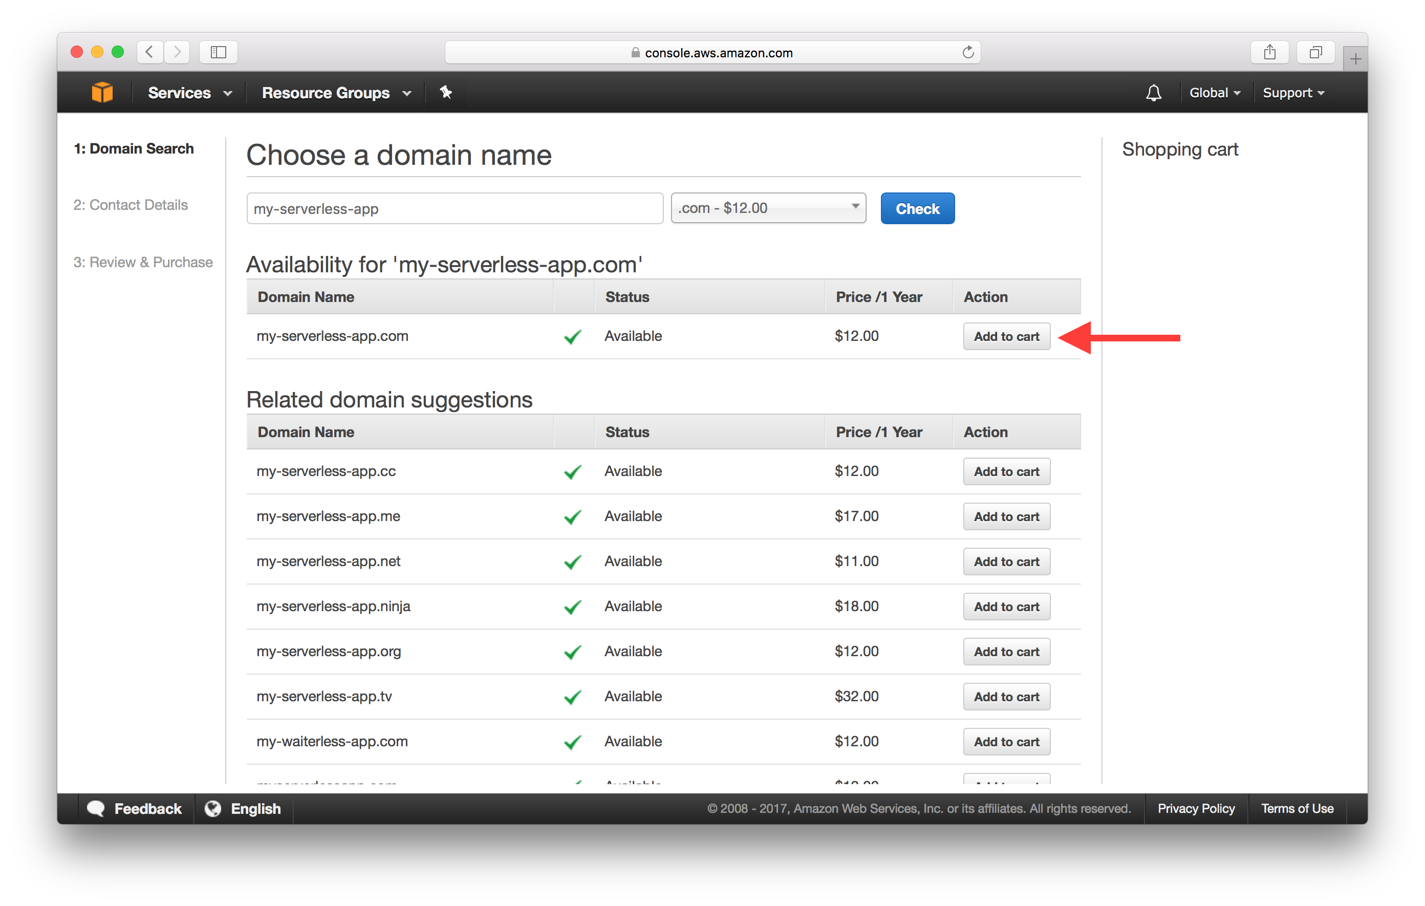
Task: Click the Check availability button
Action: click(x=916, y=208)
